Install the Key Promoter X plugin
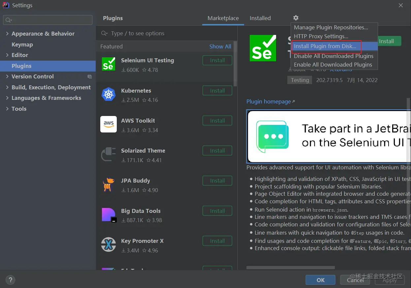 [217, 241]
